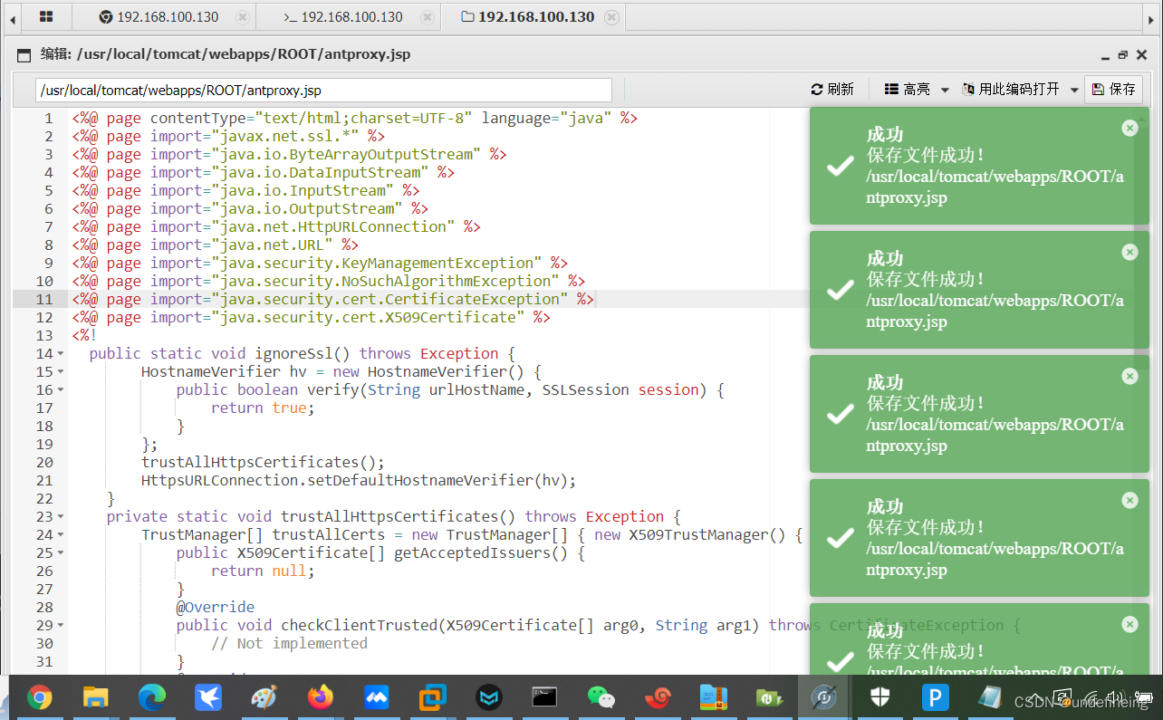The image size is (1163, 720).
Task: Open Google Chrome from the taskbar
Action: click(39, 697)
